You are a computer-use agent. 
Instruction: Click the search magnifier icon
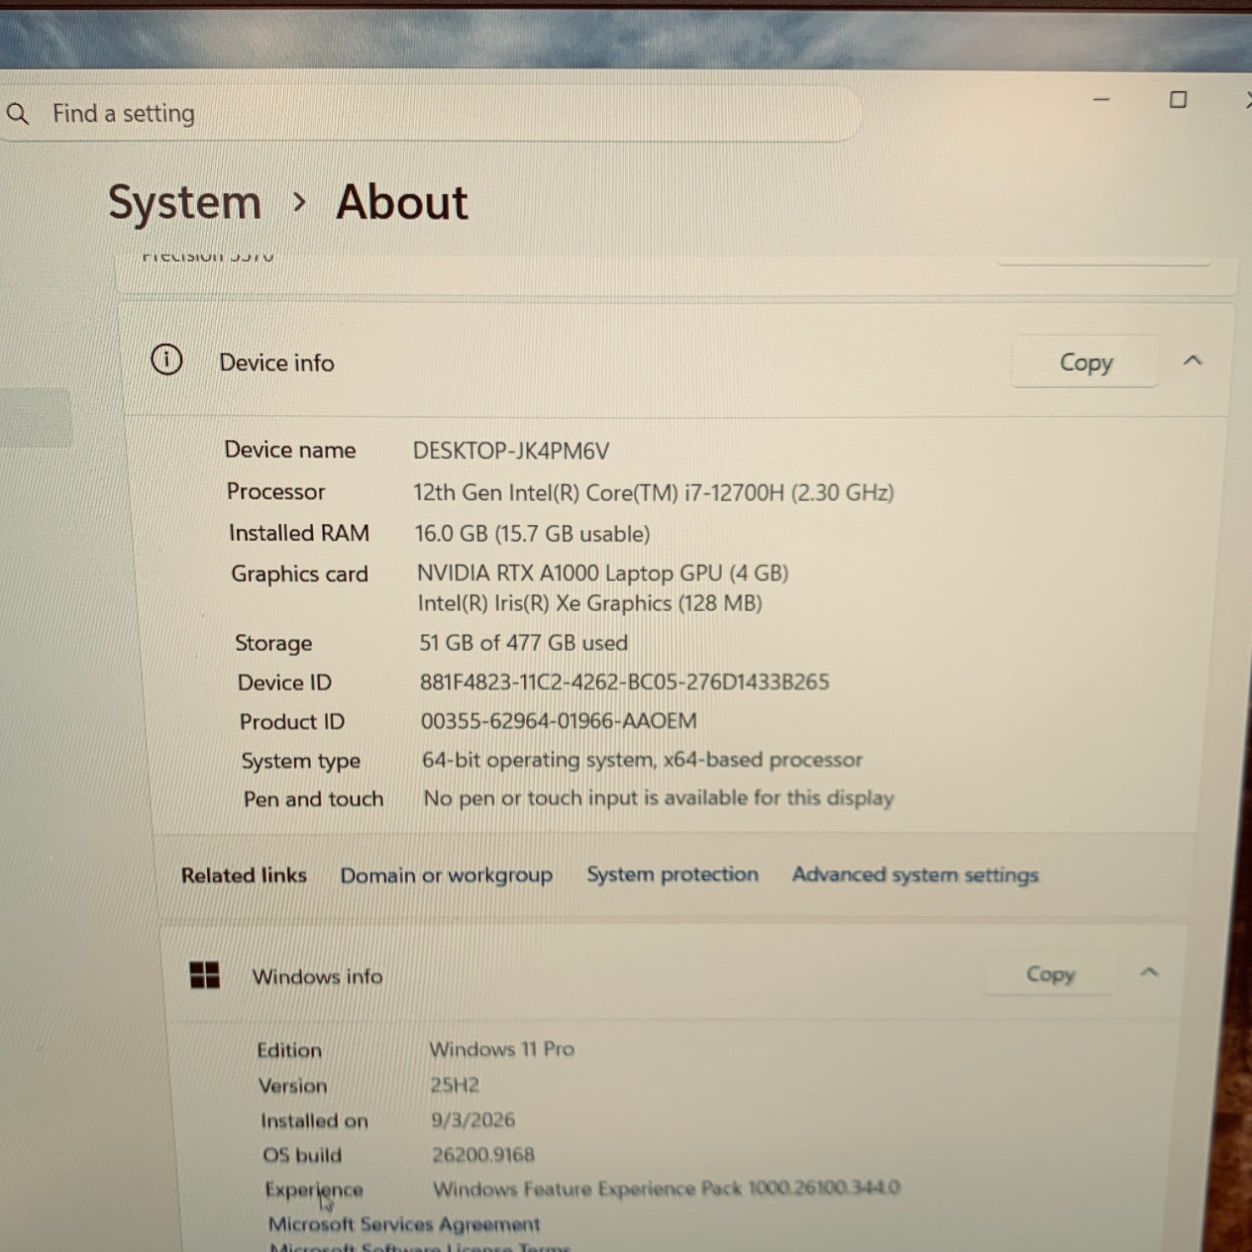[18, 114]
